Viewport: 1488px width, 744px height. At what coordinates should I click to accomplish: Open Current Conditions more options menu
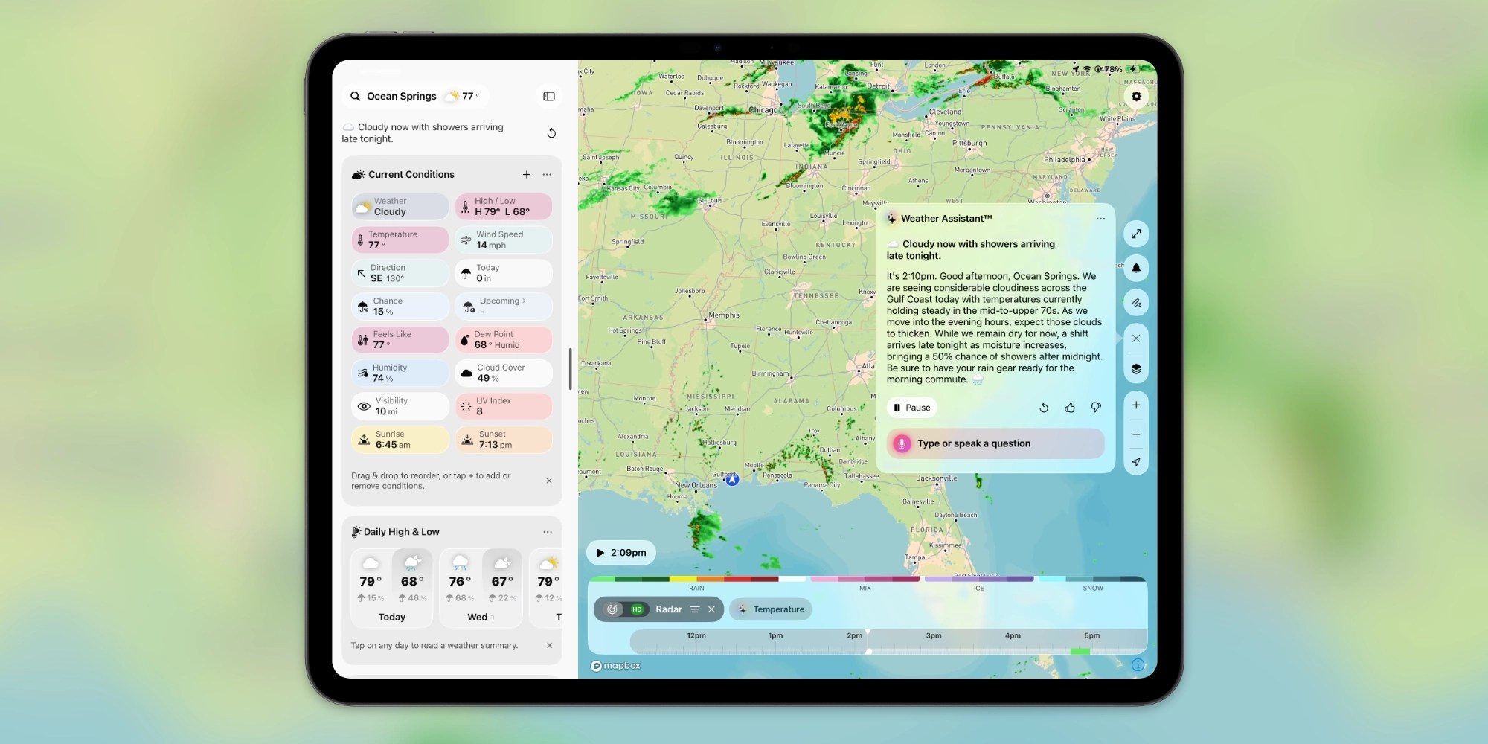point(547,174)
